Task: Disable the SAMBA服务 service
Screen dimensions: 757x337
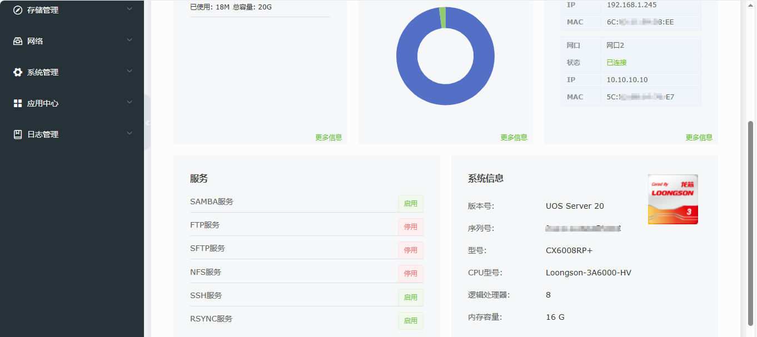Action: (410, 203)
